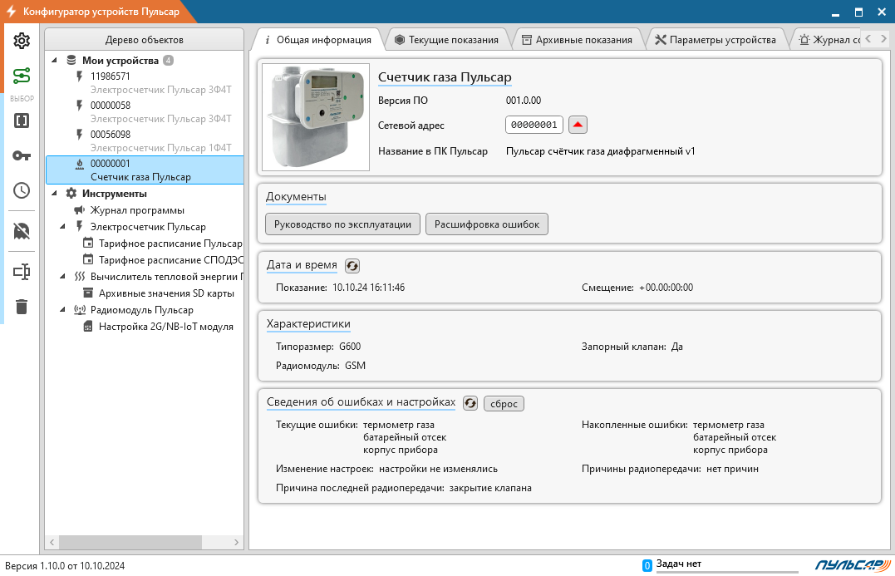Collapse the Вычислитель тепловой энергии node
The height and width of the screenshot is (576, 895).
point(63,276)
